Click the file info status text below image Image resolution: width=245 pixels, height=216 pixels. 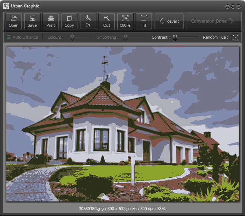[x=122, y=209]
